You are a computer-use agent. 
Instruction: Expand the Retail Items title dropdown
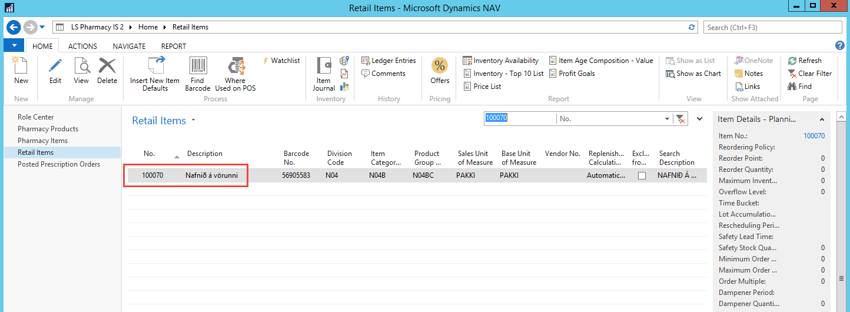[x=193, y=121]
